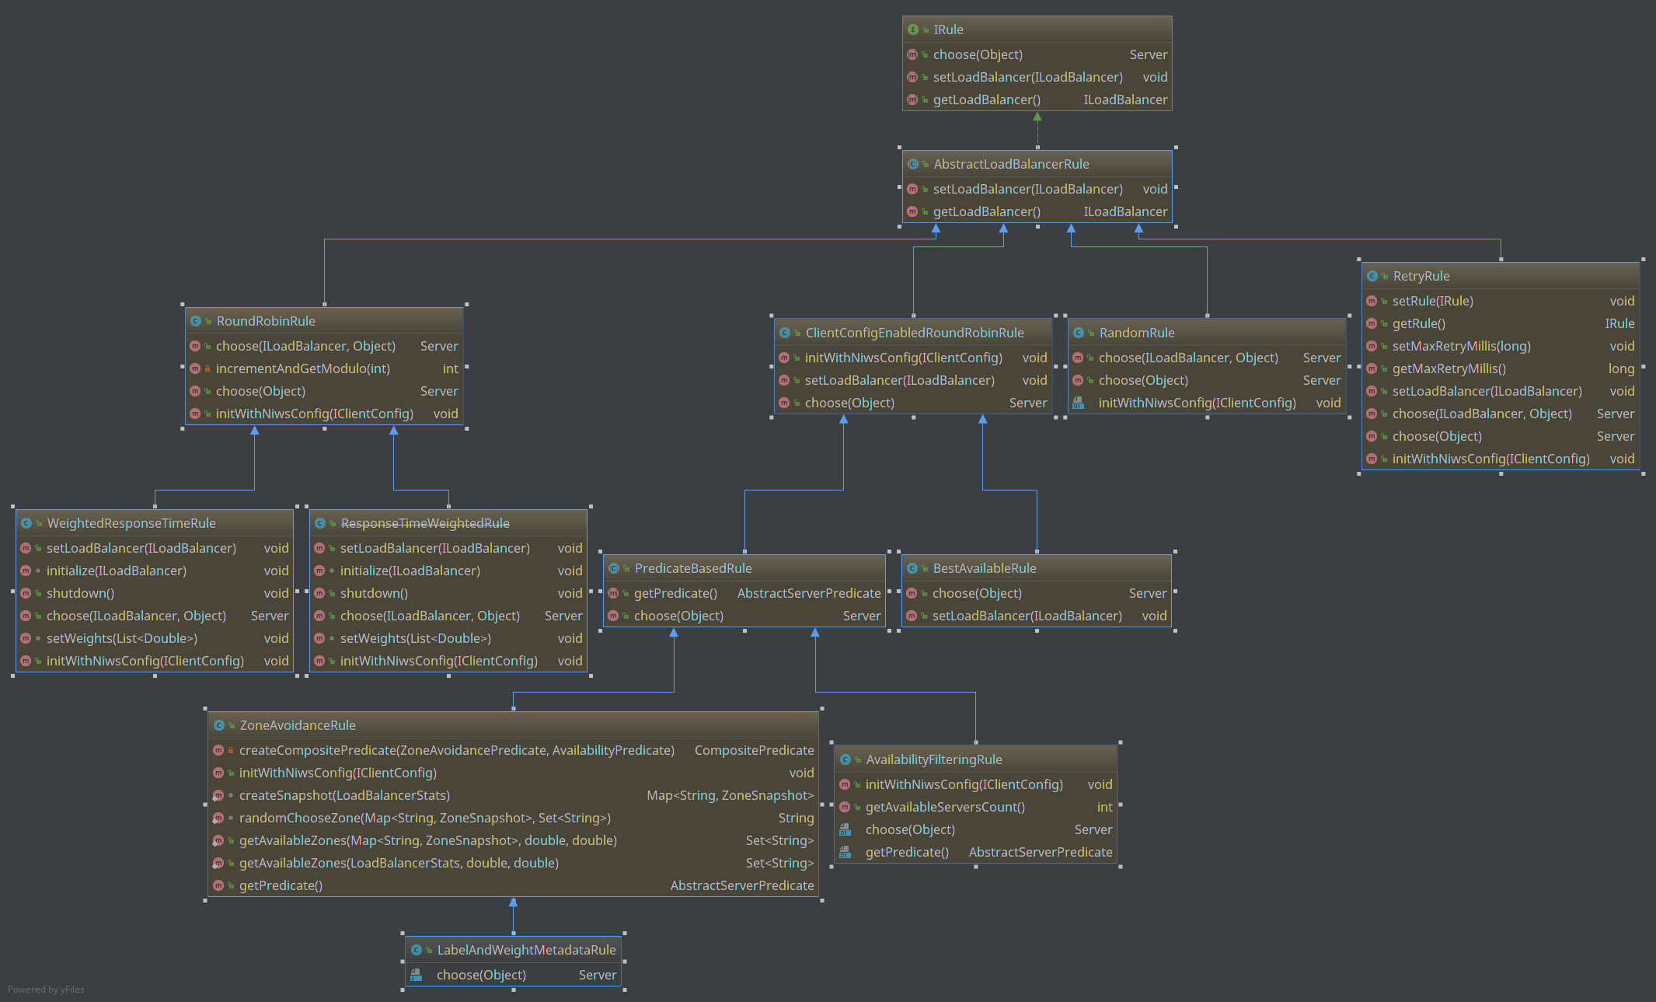Click getAvailableServersCount() method row
The image size is (1656, 1002).
coord(976,807)
